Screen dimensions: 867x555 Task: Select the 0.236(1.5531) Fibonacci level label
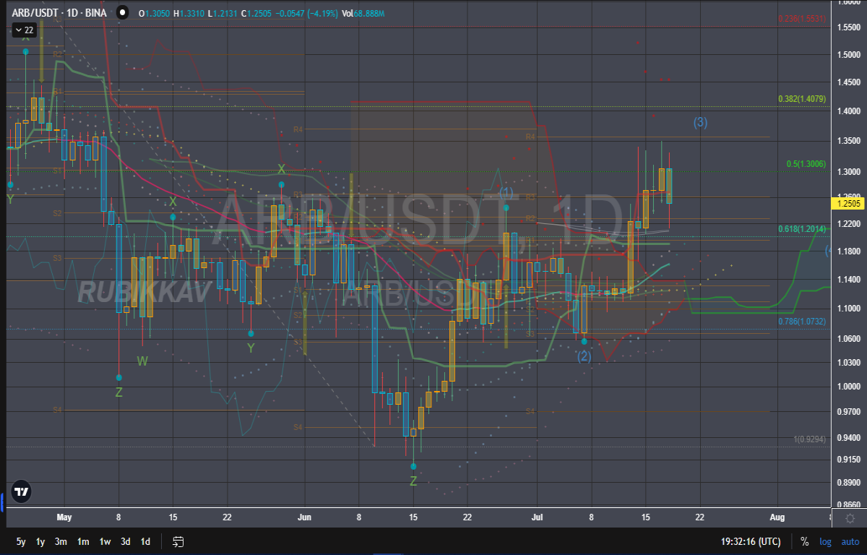point(801,20)
